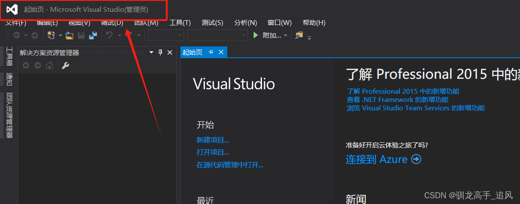Open the Redo history dropdown arrow
520x204 pixels.
click(139, 35)
